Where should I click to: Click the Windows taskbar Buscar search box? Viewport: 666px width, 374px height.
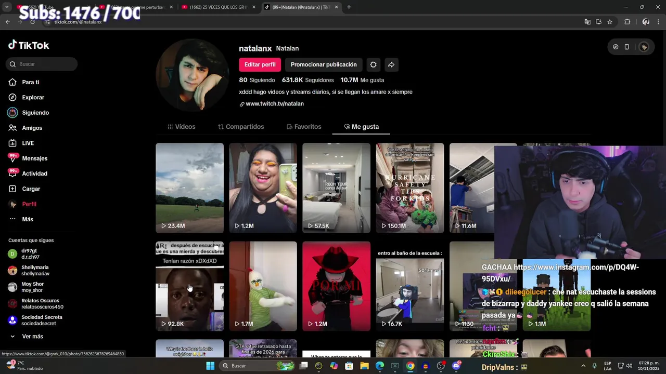(258, 366)
